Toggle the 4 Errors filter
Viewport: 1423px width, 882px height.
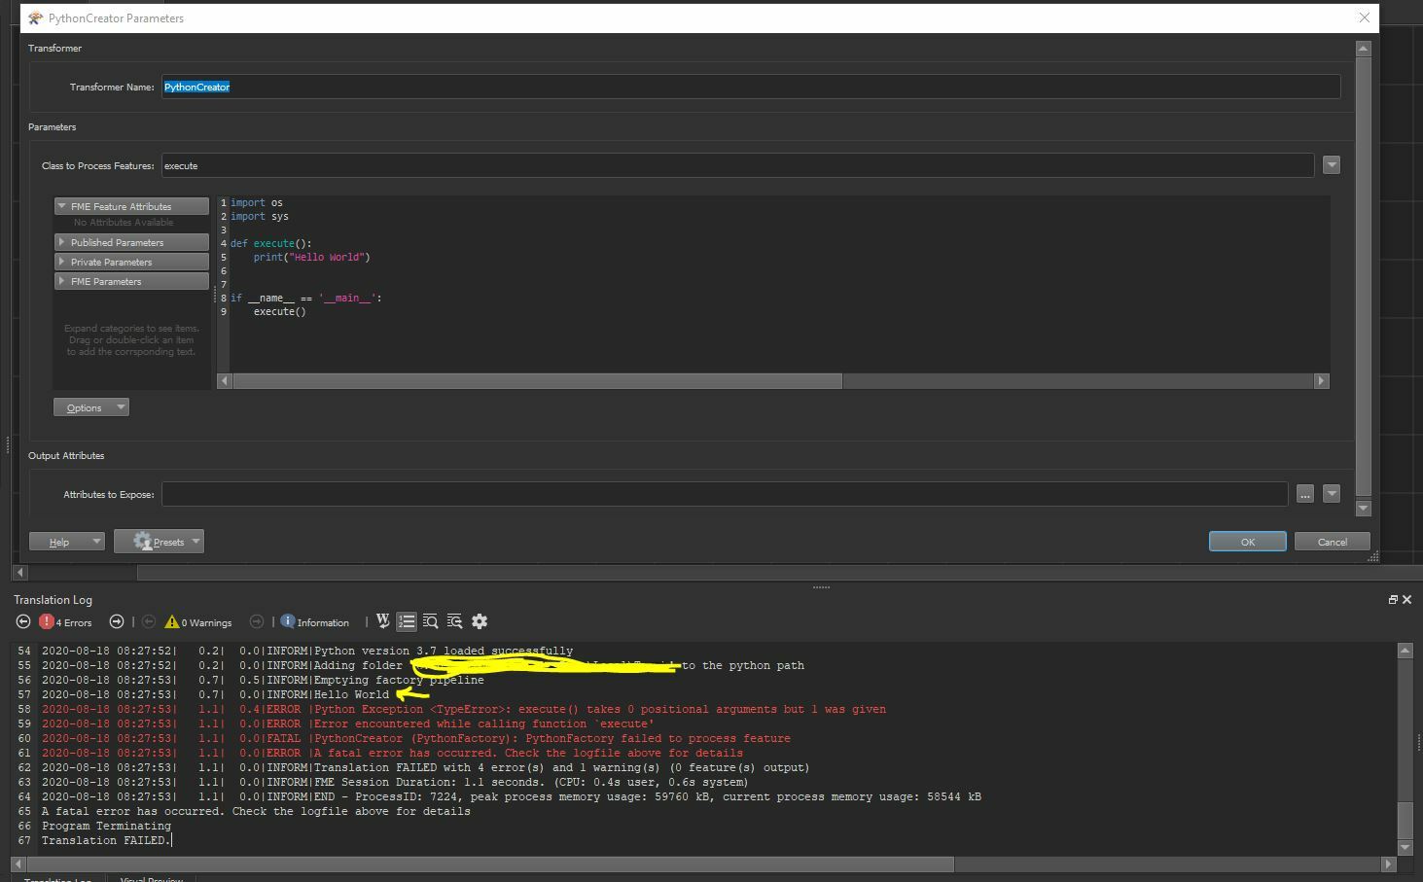click(x=65, y=621)
